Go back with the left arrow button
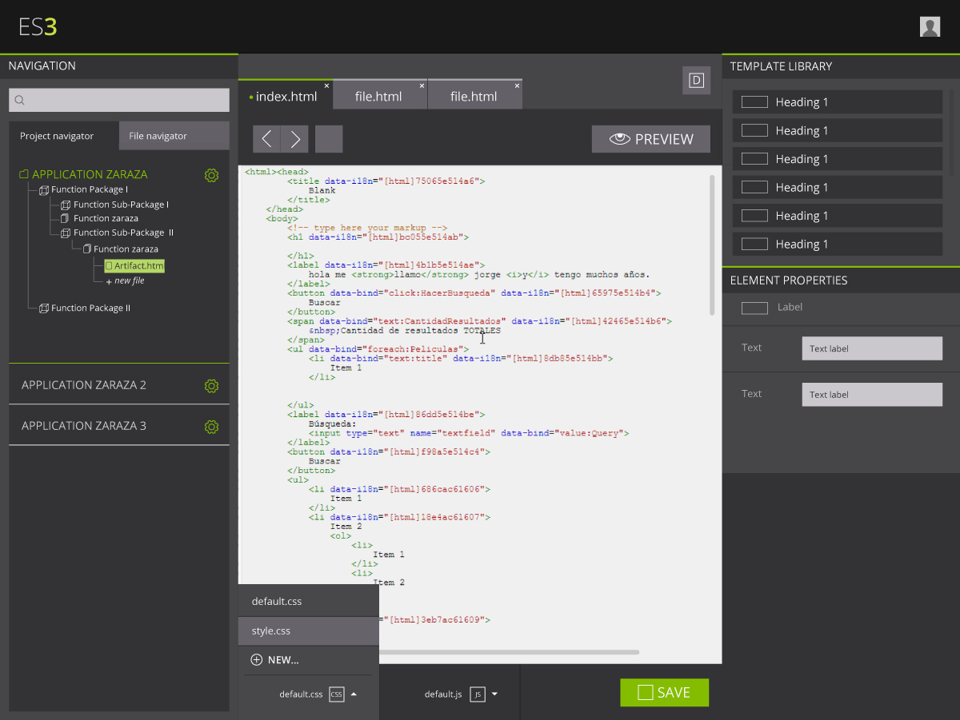The width and height of the screenshot is (960, 720). (x=267, y=139)
